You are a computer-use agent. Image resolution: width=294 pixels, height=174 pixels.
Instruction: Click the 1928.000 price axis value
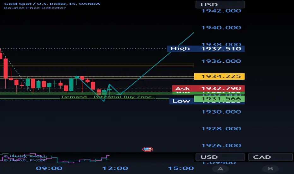pyautogui.click(x=221, y=129)
